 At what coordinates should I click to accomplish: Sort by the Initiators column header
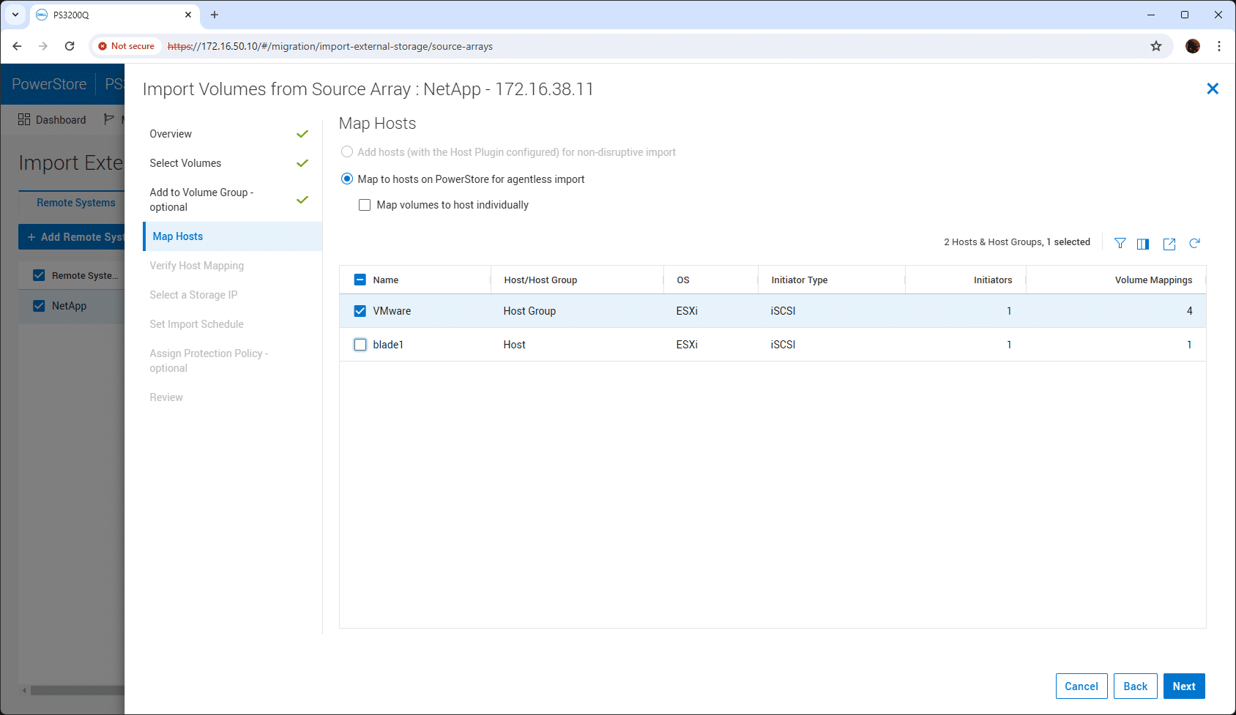coord(993,280)
